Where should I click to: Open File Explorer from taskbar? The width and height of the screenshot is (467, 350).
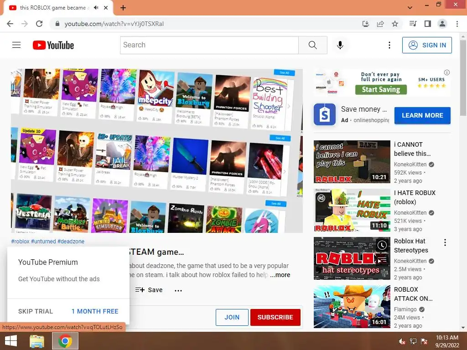(37, 341)
